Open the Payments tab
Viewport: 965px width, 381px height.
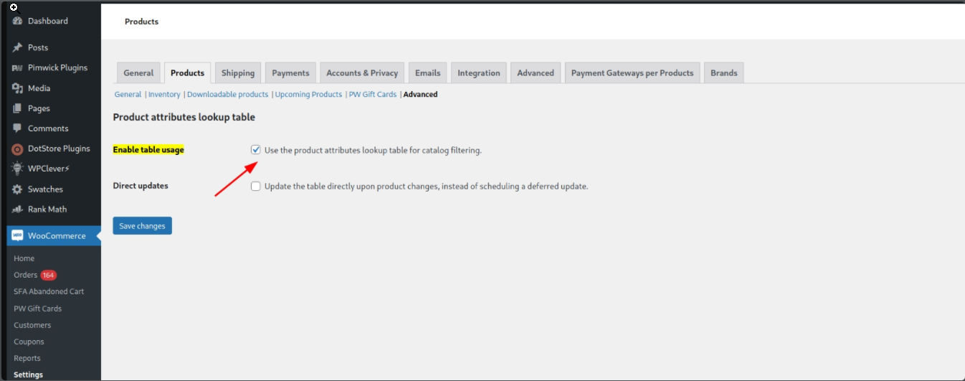[x=290, y=72]
